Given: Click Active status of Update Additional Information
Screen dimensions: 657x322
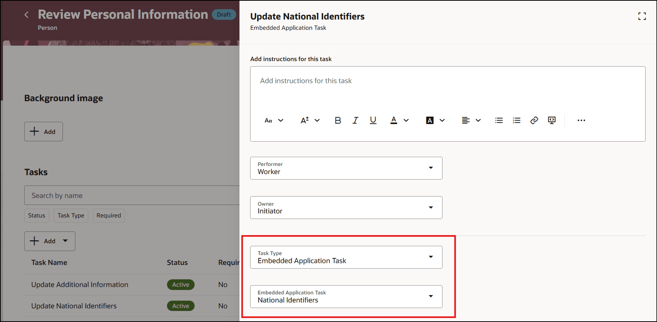Looking at the screenshot, I should pyautogui.click(x=181, y=285).
